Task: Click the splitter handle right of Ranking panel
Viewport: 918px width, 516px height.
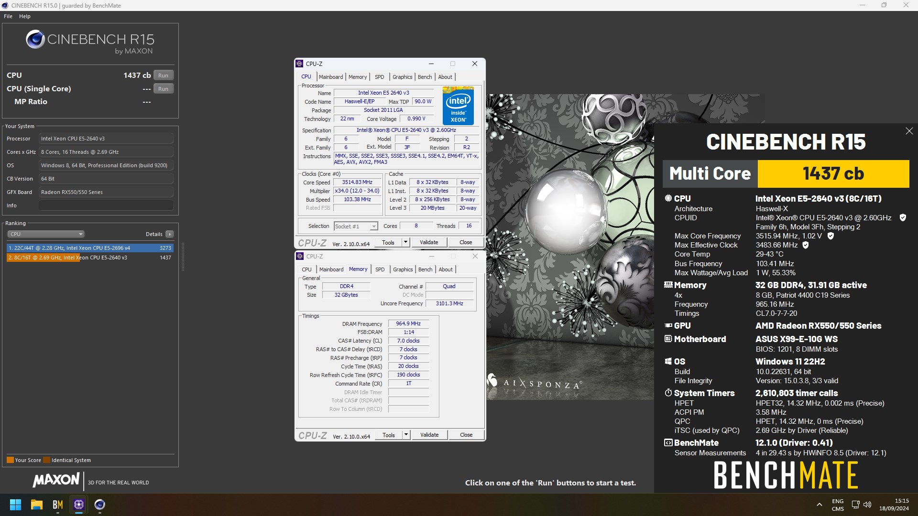Action: point(183,257)
